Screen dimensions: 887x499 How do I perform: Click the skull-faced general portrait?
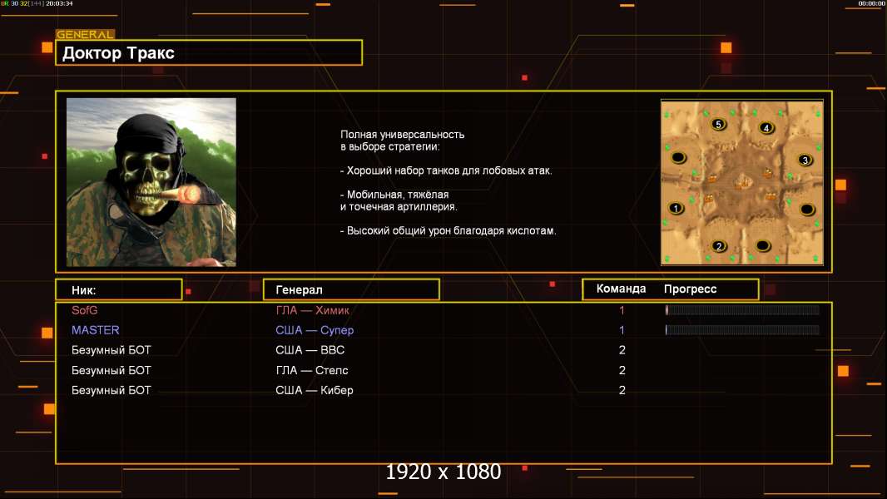pos(151,182)
